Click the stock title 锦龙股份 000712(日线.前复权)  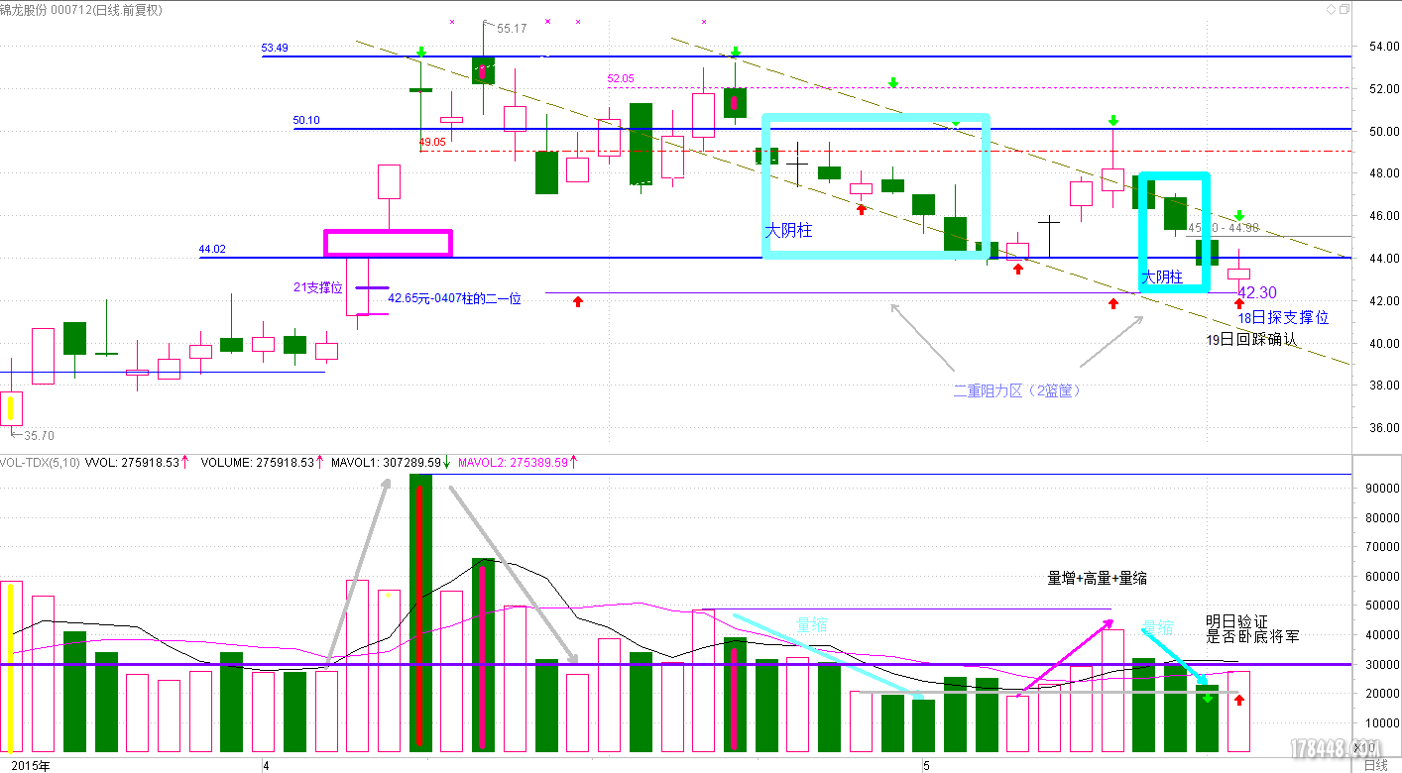(x=82, y=10)
